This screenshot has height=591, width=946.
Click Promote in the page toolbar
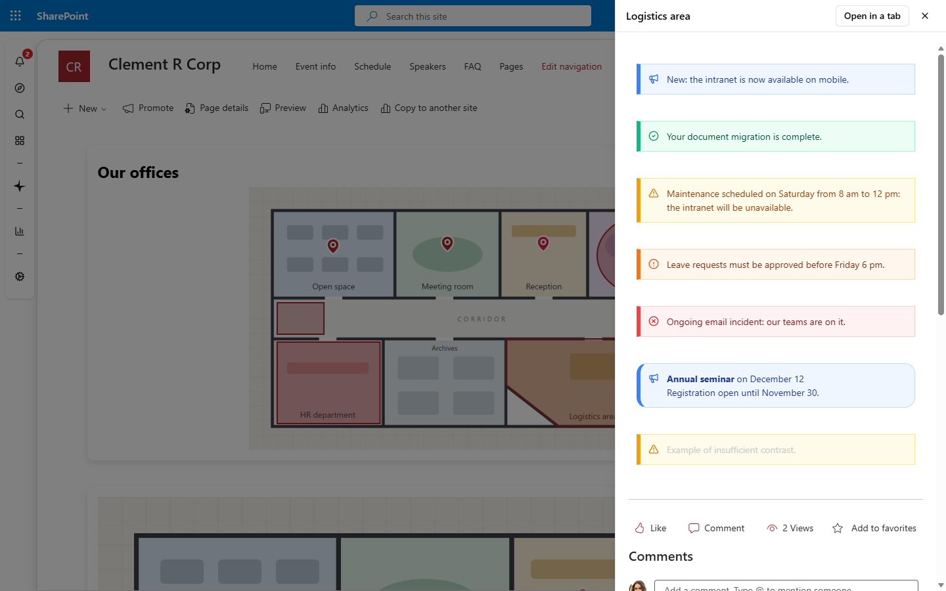pos(148,108)
